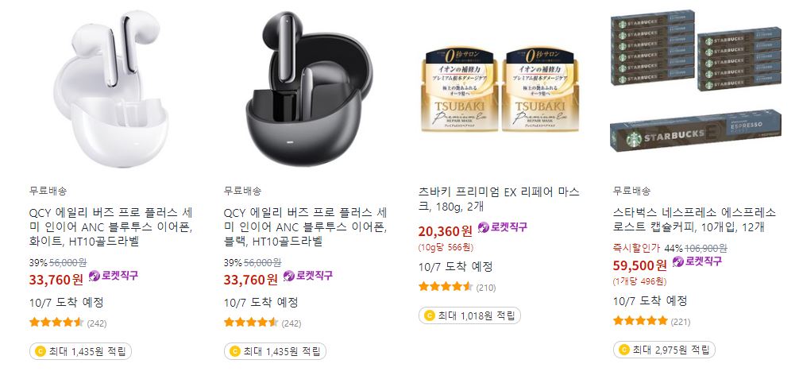Click the 59,500원 price of Starbucks capsules
The width and height of the screenshot is (799, 383).
(x=640, y=265)
